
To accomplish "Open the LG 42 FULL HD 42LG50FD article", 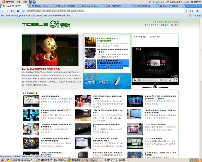I will tap(105, 140).
